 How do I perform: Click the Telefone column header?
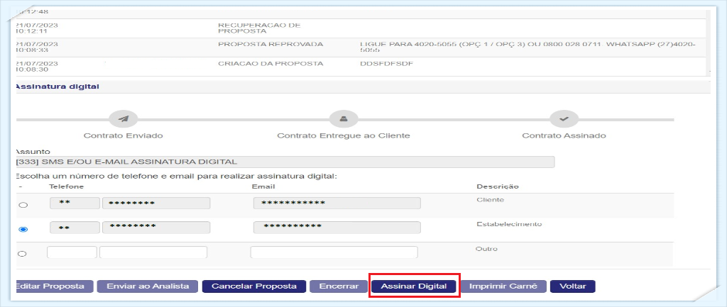tap(66, 186)
